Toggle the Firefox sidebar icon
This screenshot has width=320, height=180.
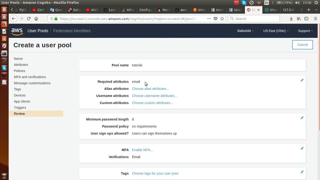[x=306, y=19]
